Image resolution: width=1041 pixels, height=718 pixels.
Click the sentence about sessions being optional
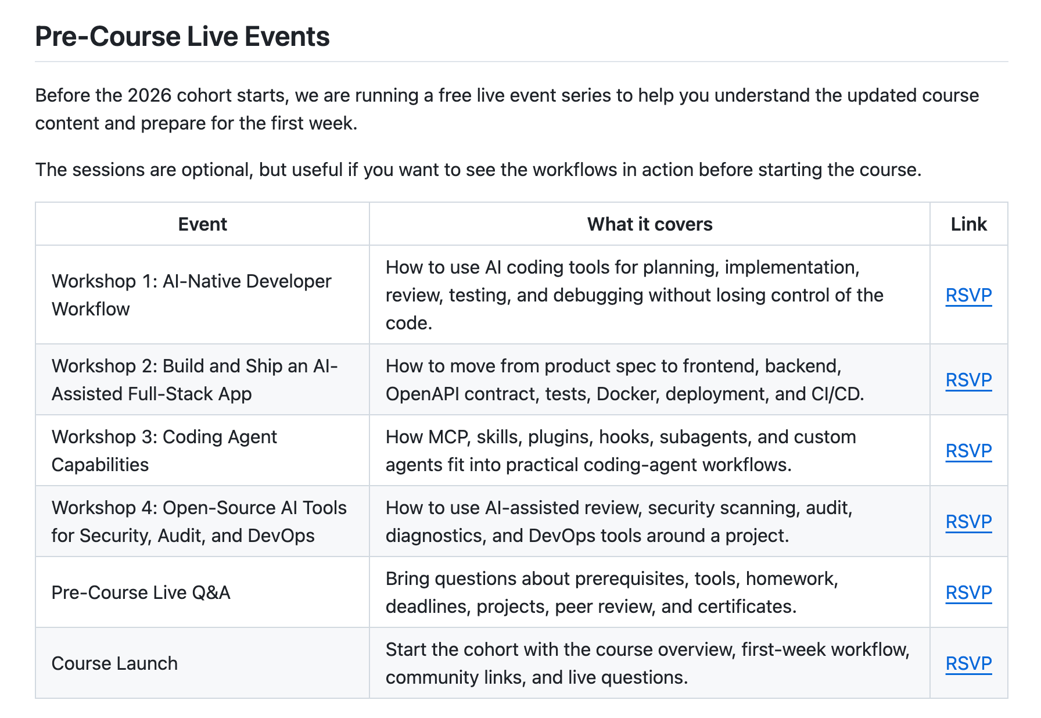click(479, 170)
